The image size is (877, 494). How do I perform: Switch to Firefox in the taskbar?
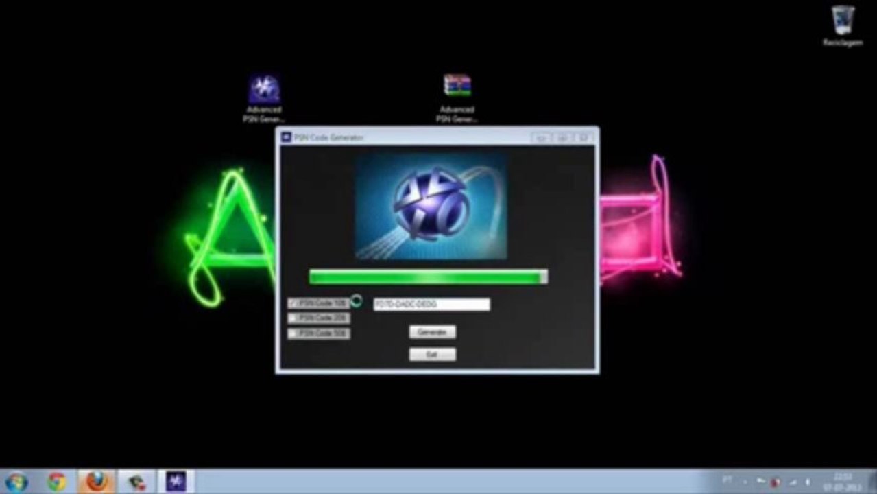point(97,482)
